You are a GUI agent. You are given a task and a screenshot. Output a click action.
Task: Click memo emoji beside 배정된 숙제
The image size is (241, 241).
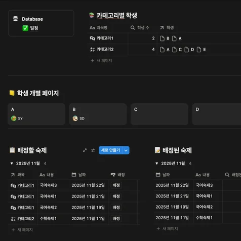tap(157, 150)
